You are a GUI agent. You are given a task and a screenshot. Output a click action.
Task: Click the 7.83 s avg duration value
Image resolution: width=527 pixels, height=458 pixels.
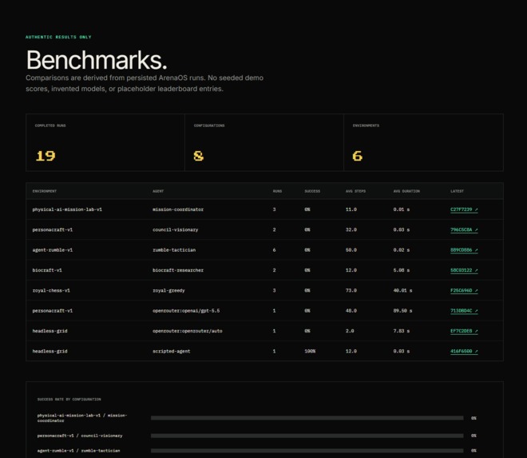[x=402, y=331]
